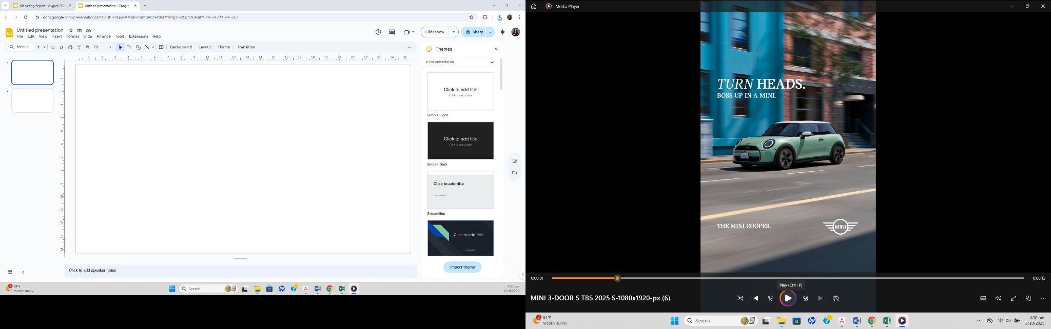Open grid view of slides
The width and height of the screenshot is (1051, 329).
[9, 272]
